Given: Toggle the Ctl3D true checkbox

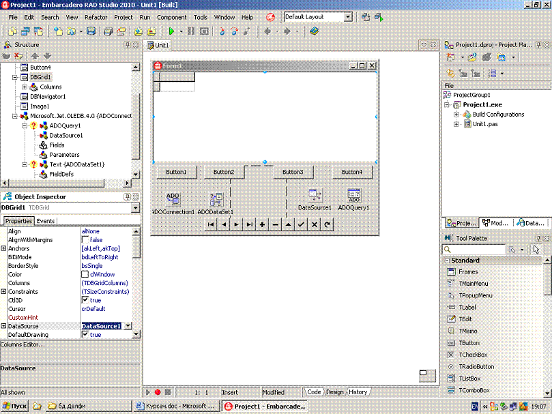Looking at the screenshot, I should click(85, 300).
